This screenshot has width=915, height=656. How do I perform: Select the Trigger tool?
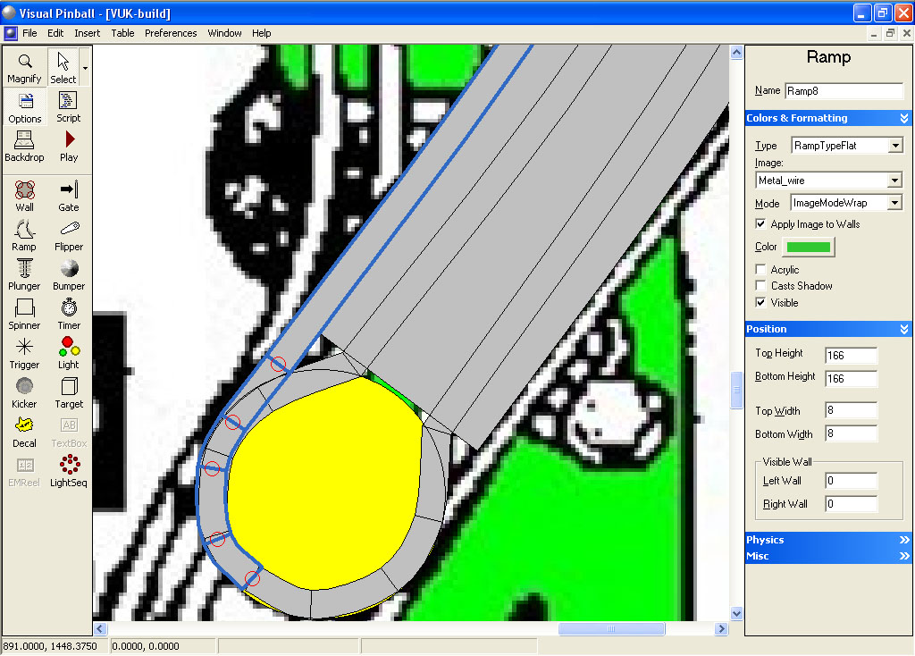coord(24,353)
